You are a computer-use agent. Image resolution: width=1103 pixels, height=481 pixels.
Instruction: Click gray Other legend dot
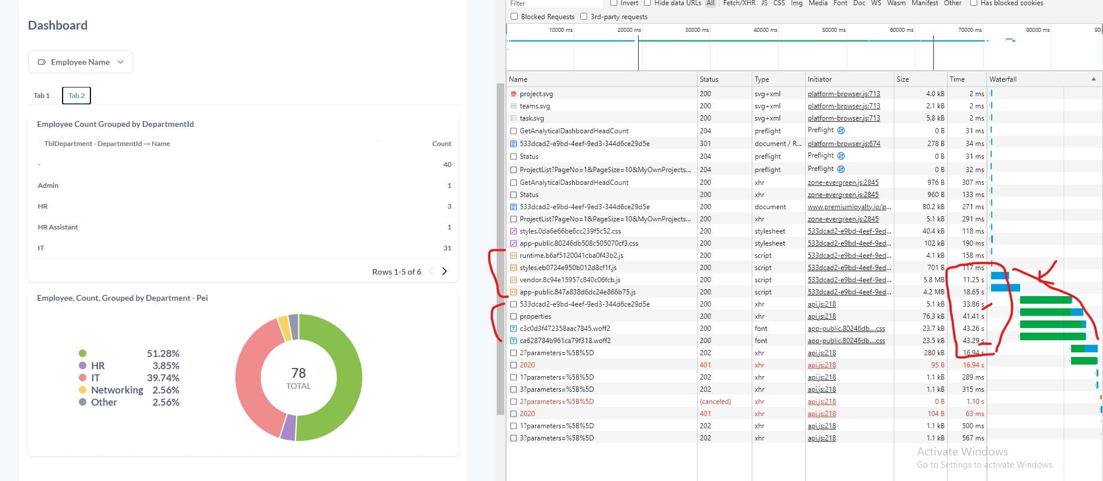click(82, 402)
